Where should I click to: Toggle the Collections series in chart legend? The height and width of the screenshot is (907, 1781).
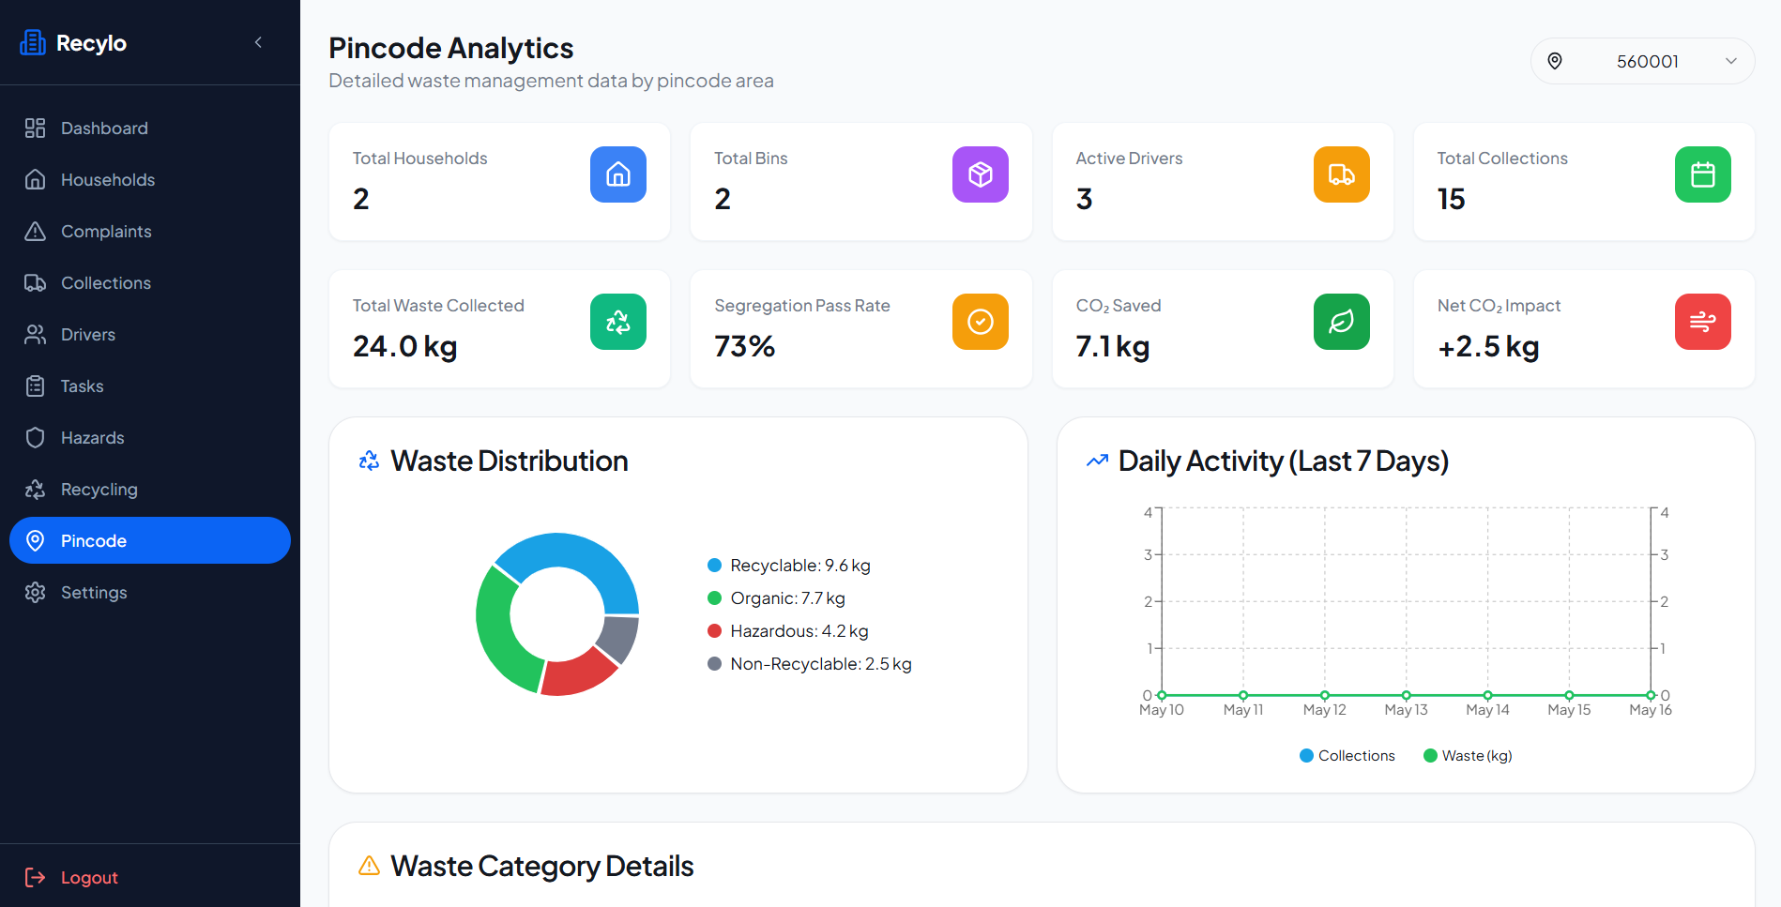[x=1347, y=756]
